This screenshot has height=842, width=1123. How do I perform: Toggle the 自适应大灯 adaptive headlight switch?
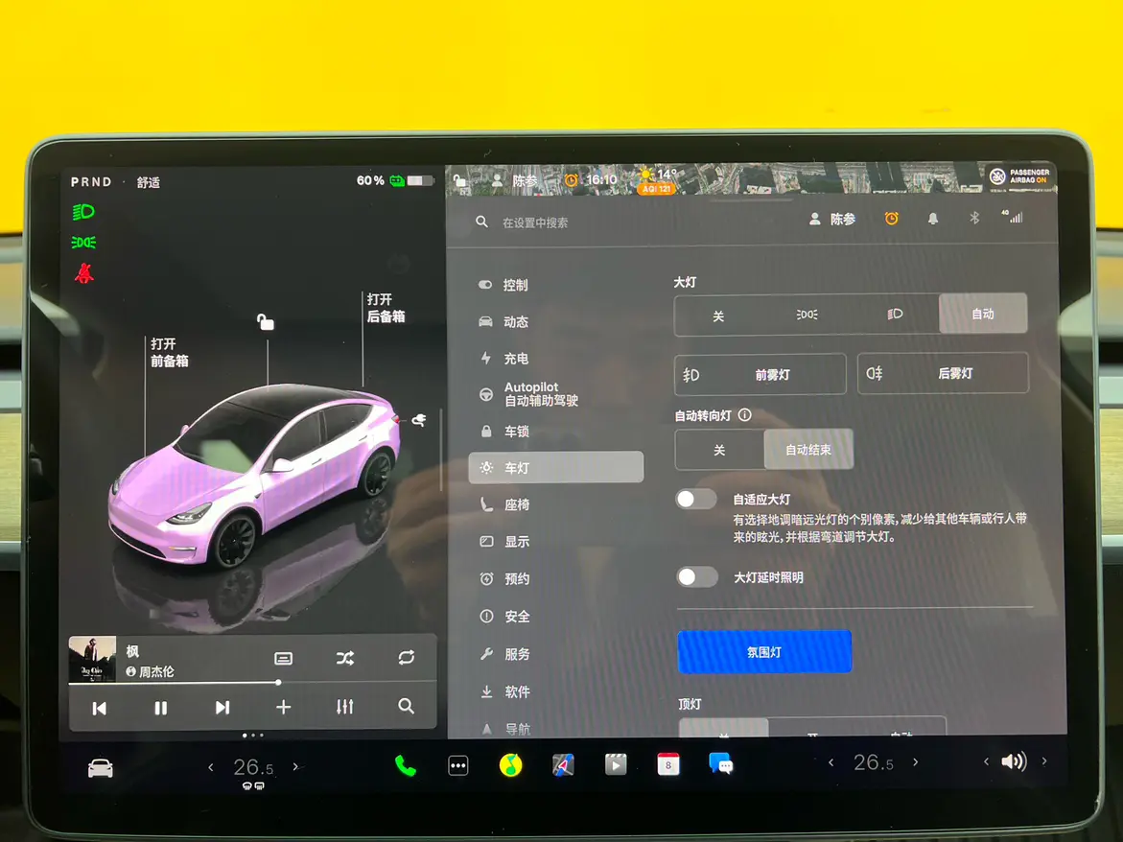pyautogui.click(x=696, y=499)
